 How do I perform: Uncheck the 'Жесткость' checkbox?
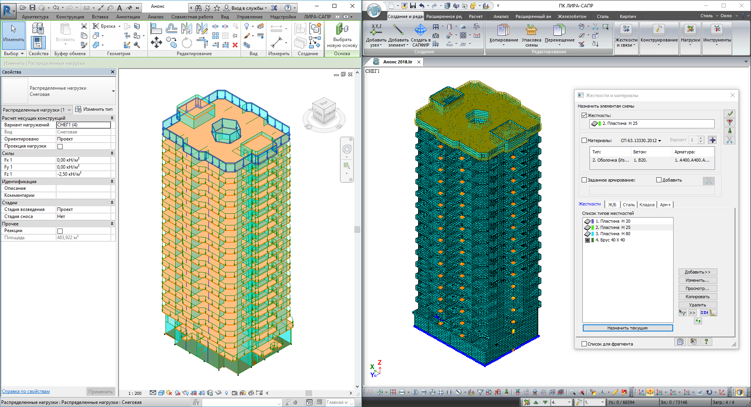pos(584,115)
